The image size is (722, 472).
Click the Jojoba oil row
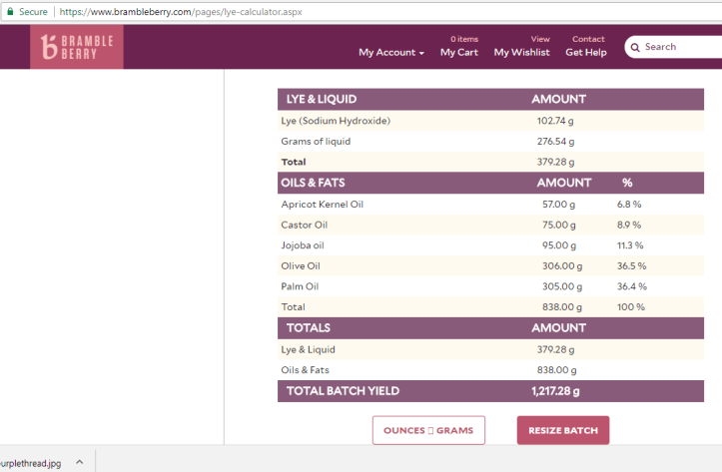pyautogui.click(x=303, y=245)
